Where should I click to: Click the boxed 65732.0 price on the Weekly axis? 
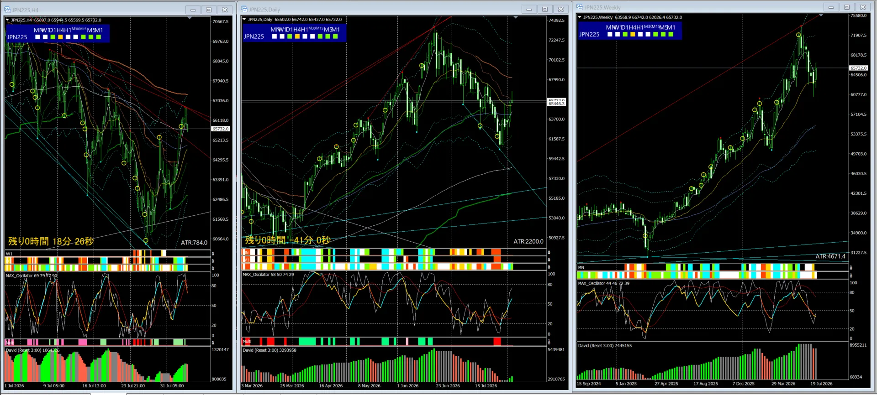pyautogui.click(x=858, y=68)
